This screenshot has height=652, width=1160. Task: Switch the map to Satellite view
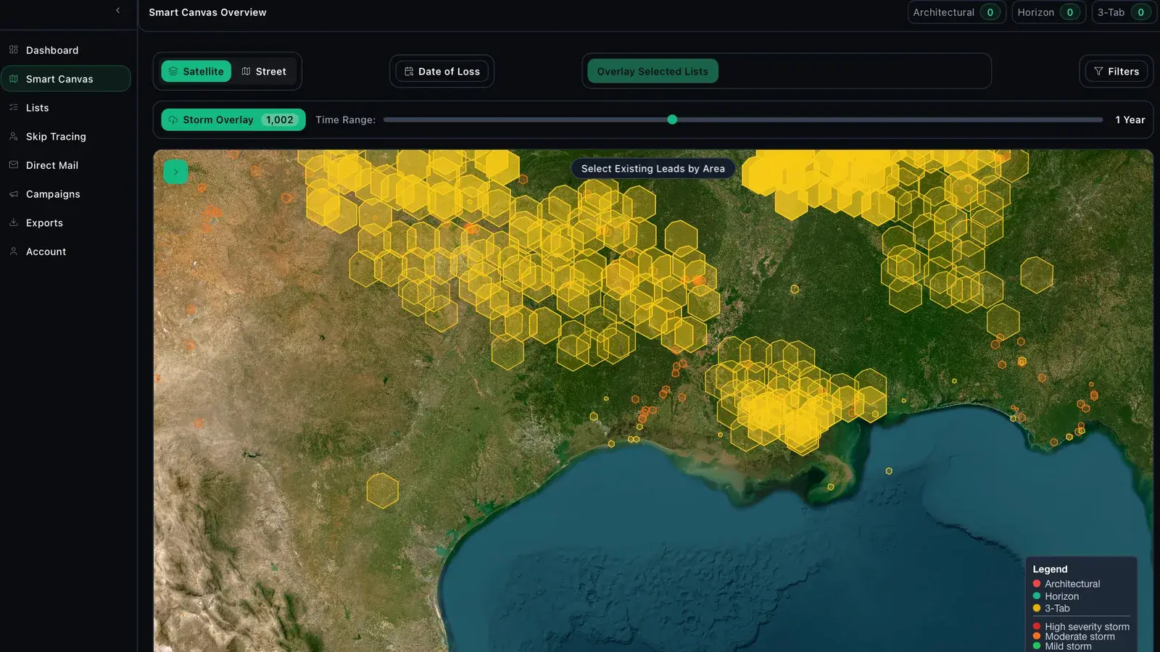click(x=196, y=71)
